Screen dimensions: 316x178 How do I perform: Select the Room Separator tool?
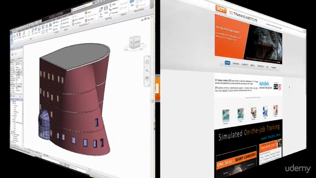click(x=78, y=19)
